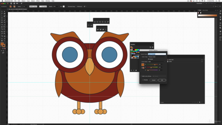The image size is (222, 125).
Task: Click the Rounded Rectangle tool in floating panel
Action: point(97,22)
